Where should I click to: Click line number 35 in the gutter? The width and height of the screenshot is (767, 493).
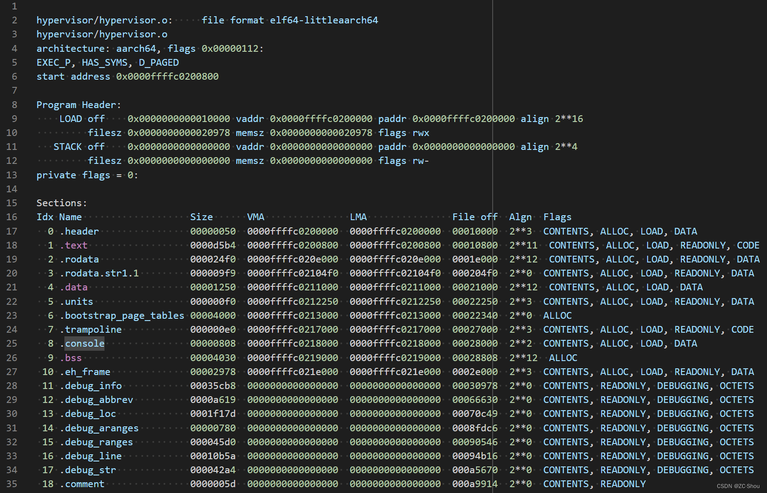12,484
